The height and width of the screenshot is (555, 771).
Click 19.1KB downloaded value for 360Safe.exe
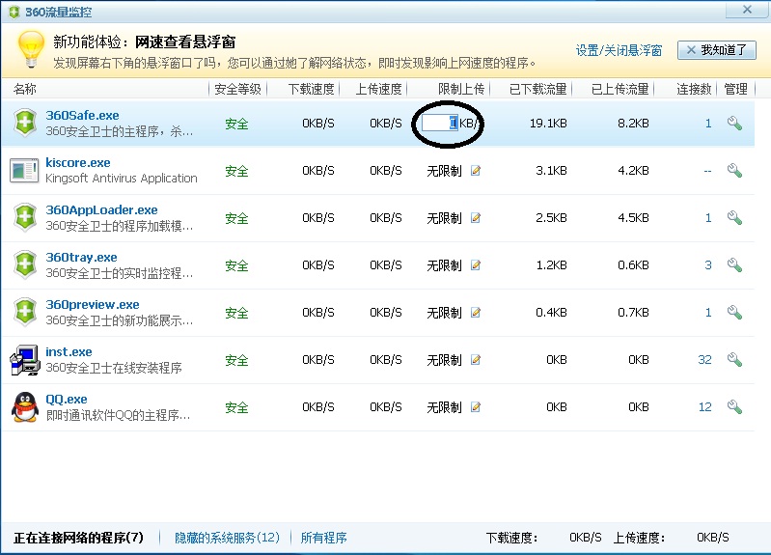(x=548, y=124)
